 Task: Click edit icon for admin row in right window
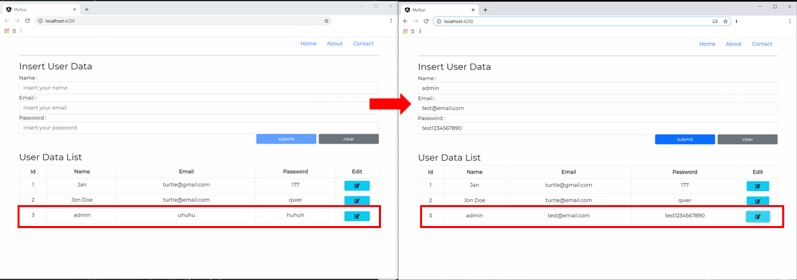757,217
